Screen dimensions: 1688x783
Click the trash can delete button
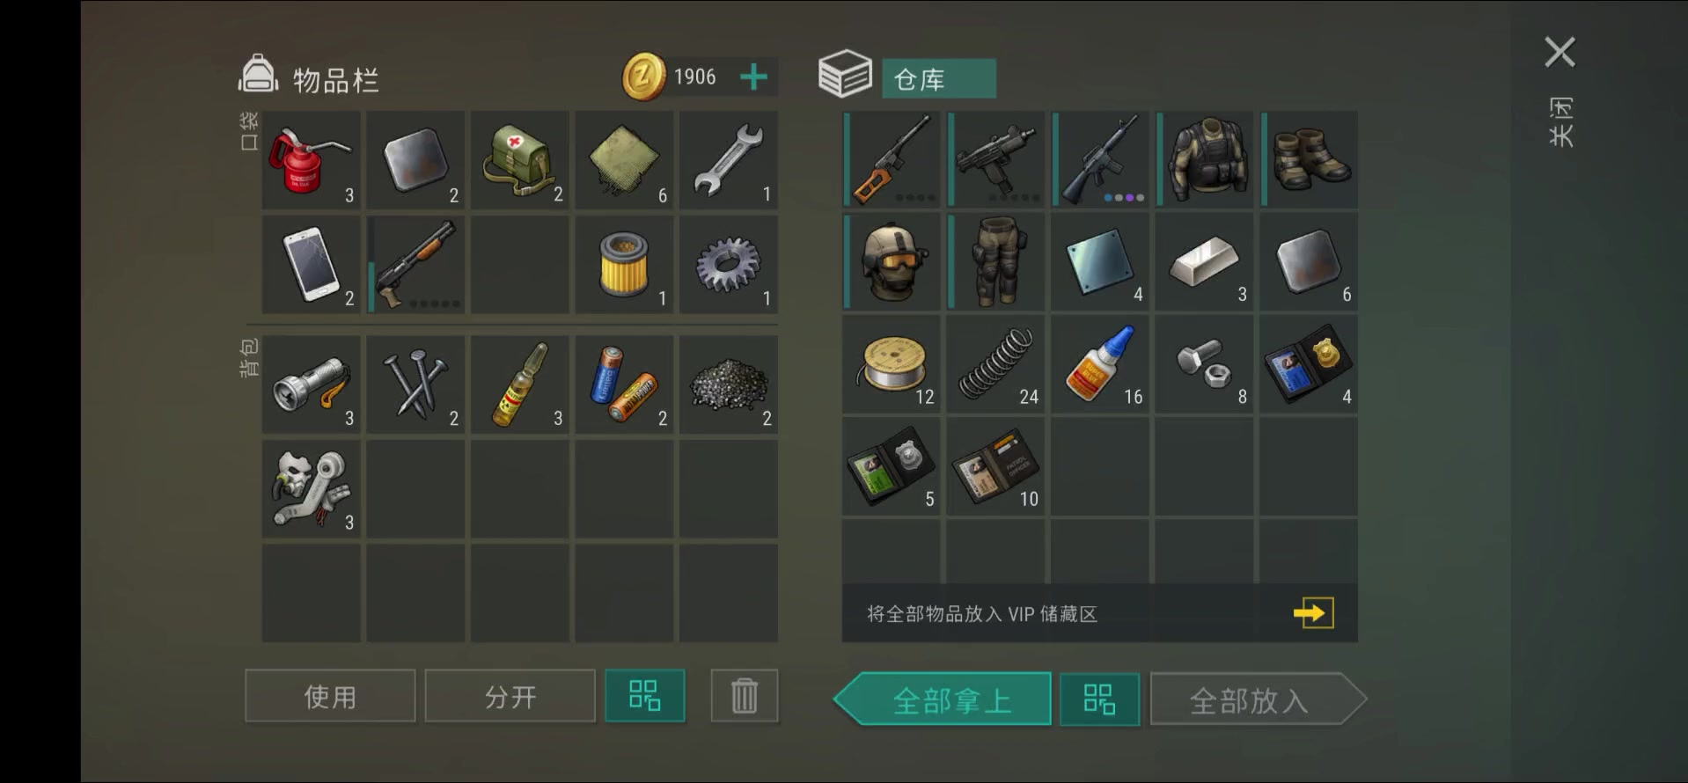(745, 696)
